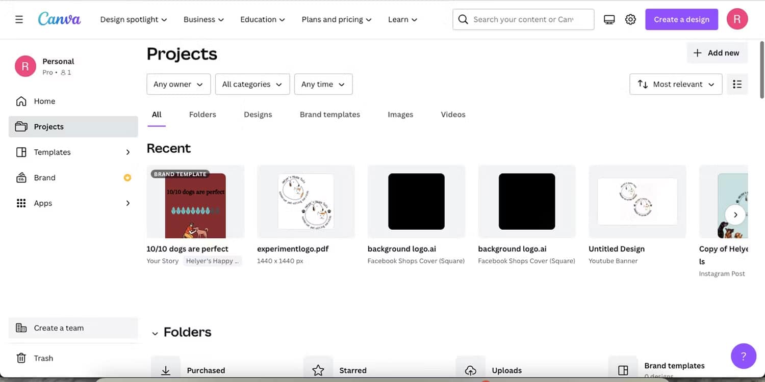Click the devices icon in the top bar

[609, 19]
